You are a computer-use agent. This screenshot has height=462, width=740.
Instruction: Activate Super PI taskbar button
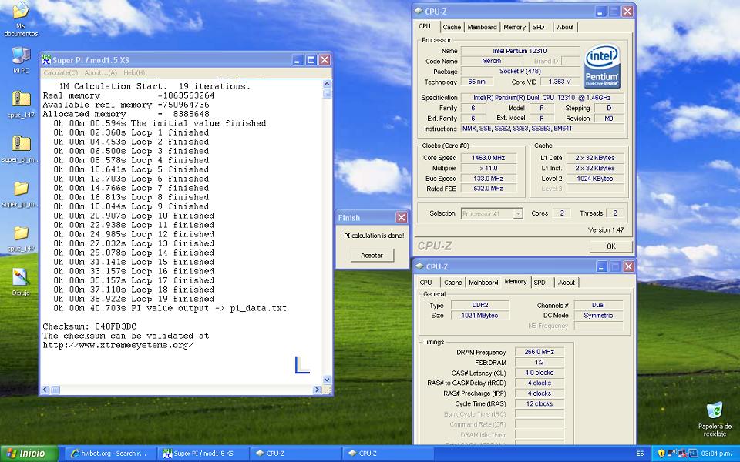201,454
